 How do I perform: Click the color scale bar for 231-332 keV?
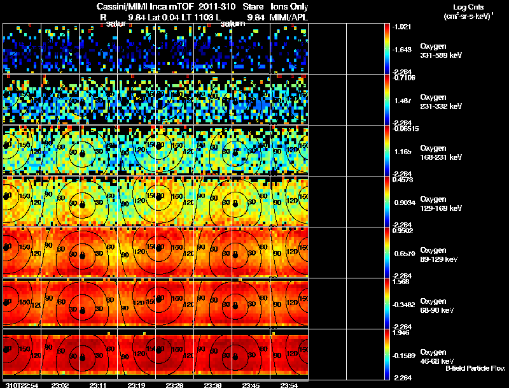[387, 99]
